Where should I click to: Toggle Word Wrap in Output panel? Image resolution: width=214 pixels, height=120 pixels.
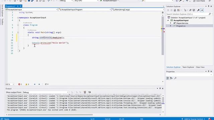coord(90,92)
